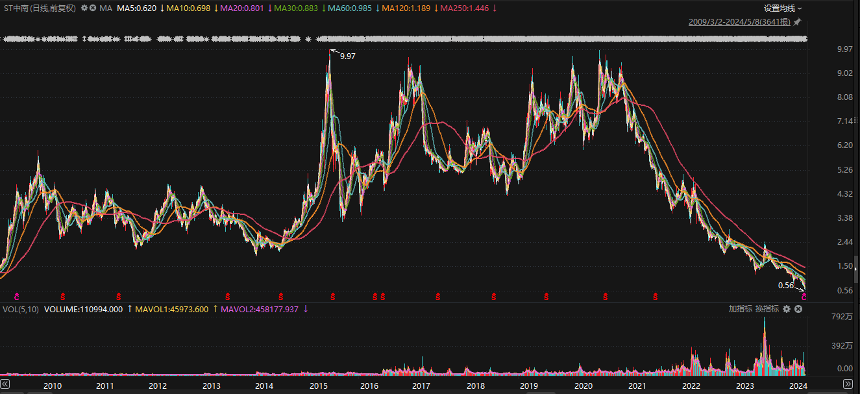Toggle the MA5 moving average line
This screenshot has width=860, height=394.
[x=136, y=8]
